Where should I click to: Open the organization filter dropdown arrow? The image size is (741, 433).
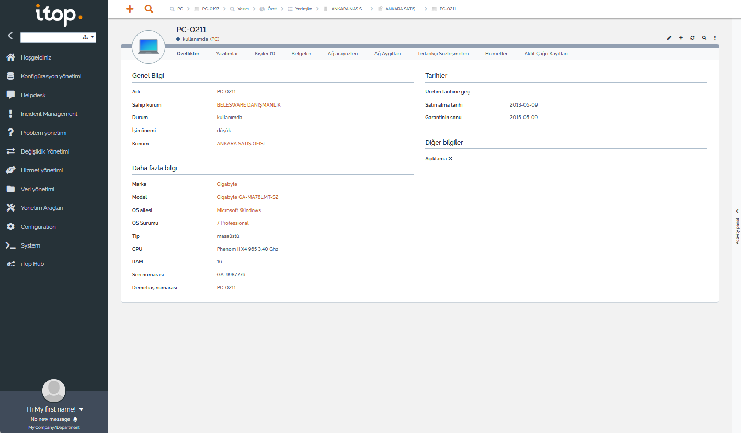point(93,37)
